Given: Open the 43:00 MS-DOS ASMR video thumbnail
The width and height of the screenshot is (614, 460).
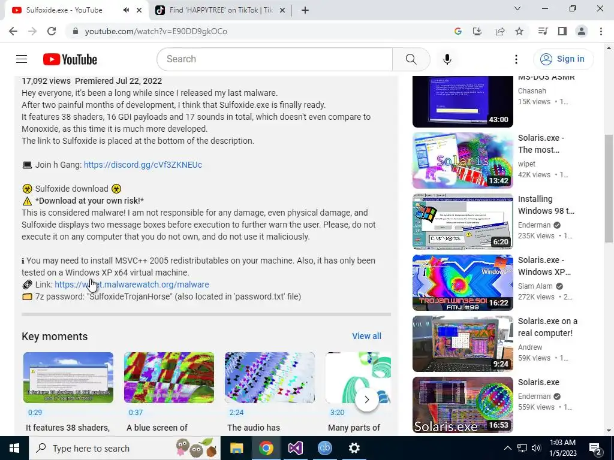Looking at the screenshot, I should coord(462,102).
